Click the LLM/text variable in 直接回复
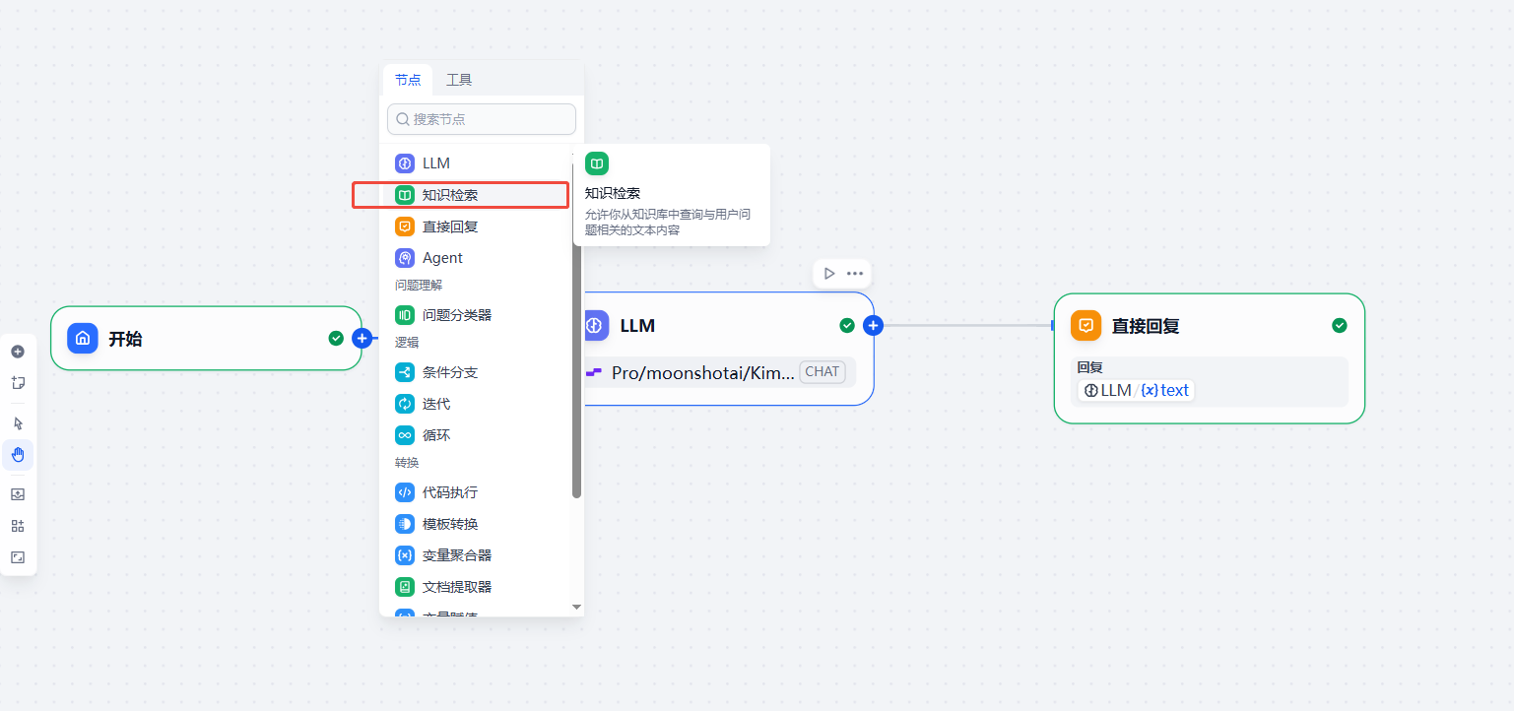Viewport: 1514px width, 711px height. click(1136, 390)
